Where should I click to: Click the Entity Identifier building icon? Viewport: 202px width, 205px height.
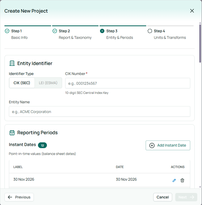click(x=12, y=63)
